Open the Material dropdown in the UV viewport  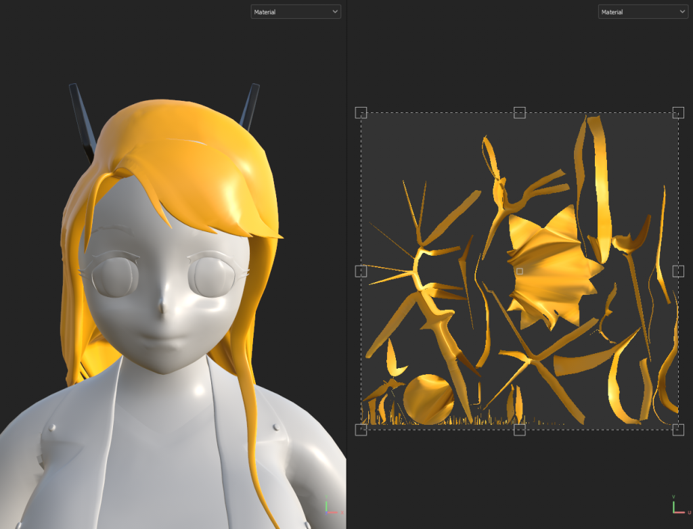point(642,11)
